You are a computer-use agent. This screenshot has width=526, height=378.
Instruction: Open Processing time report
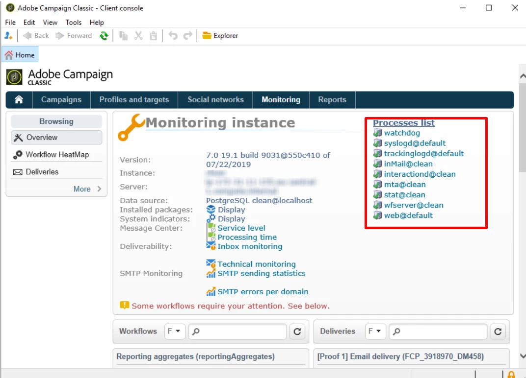(x=247, y=237)
